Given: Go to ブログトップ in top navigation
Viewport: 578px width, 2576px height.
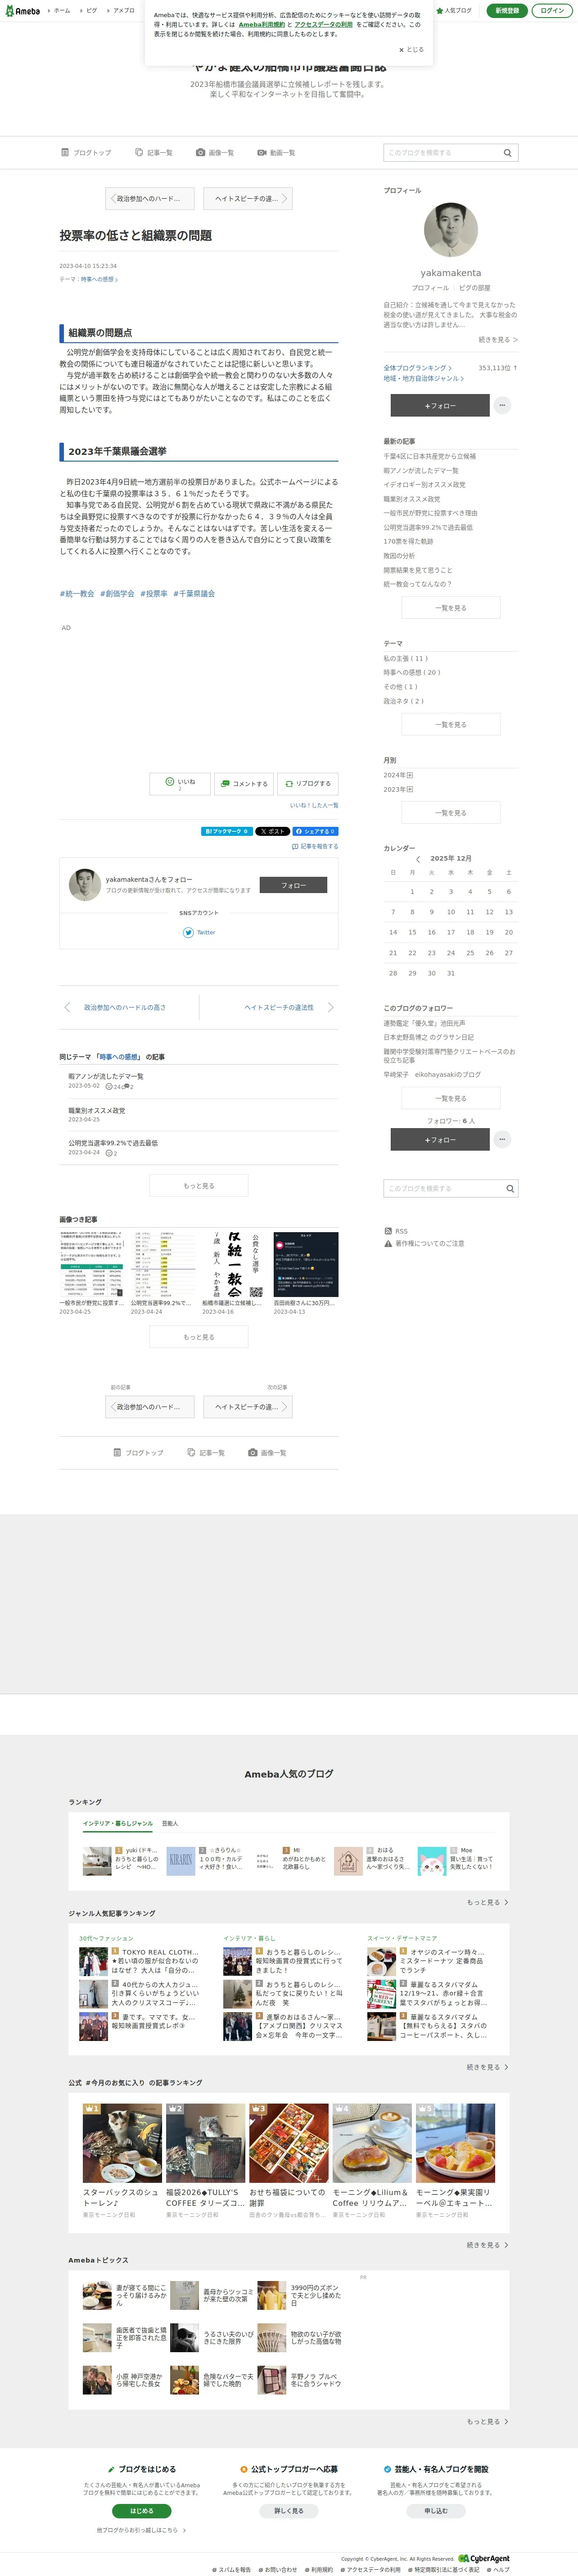Looking at the screenshot, I should point(86,153).
